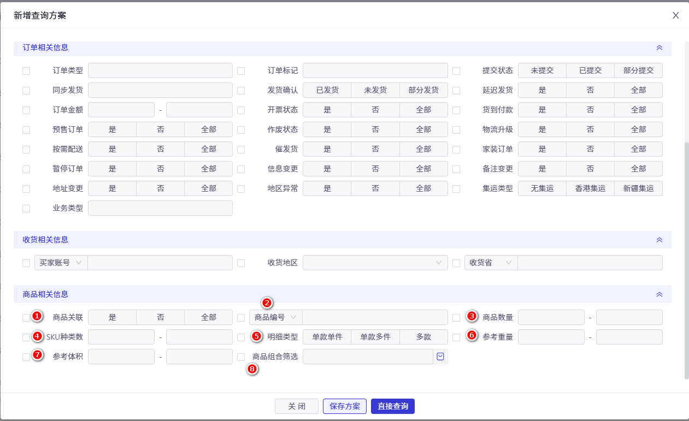
Task: Focus the 订单标记 input field
Action: [375, 70]
